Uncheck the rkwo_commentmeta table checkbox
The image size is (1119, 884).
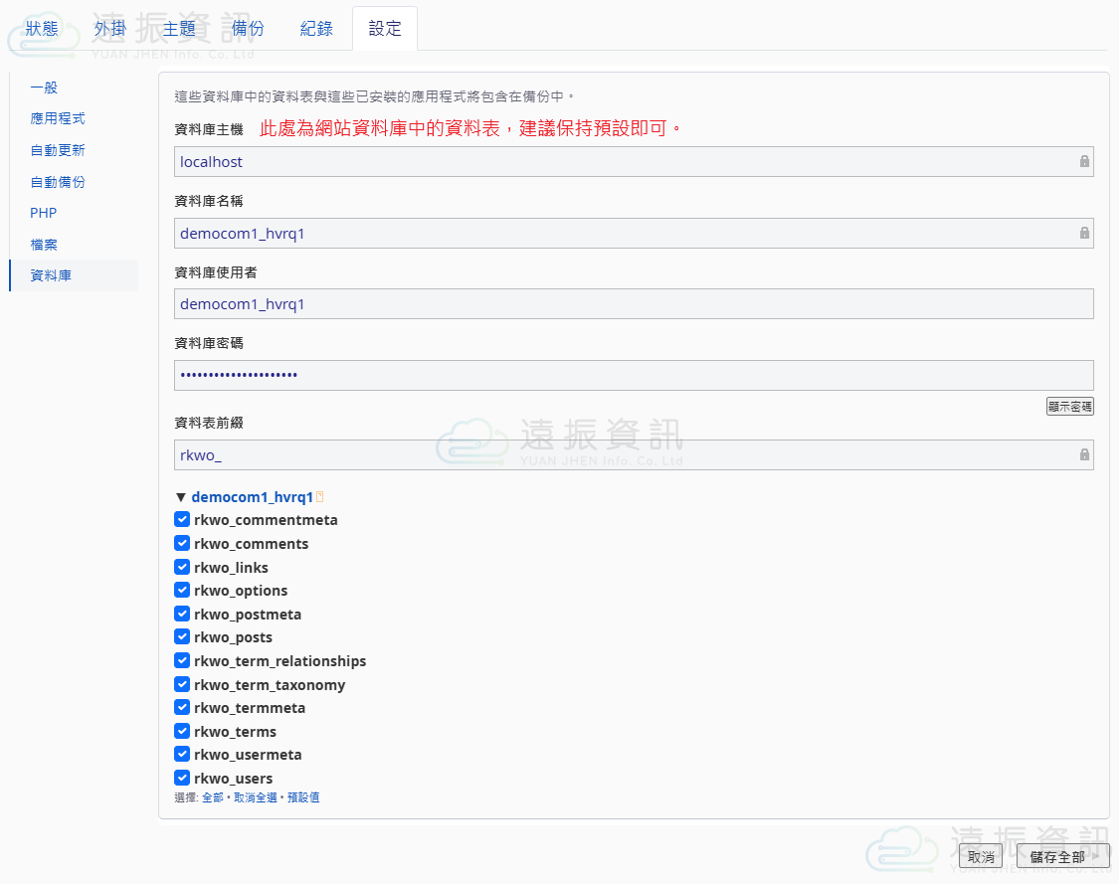(x=182, y=520)
